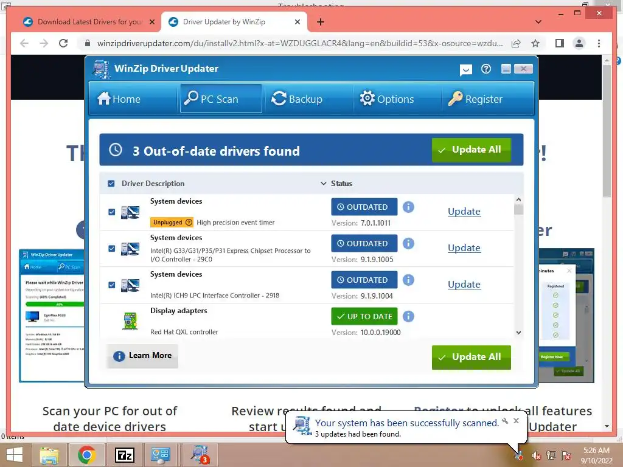The image size is (623, 467).
Task: Open info icon for Red Hat QXL controller
Action: click(408, 316)
